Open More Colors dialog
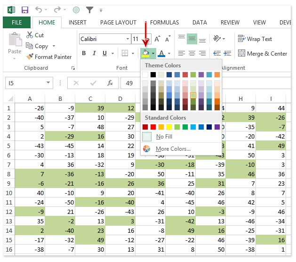This screenshot has width=296, height=262. tap(173, 149)
